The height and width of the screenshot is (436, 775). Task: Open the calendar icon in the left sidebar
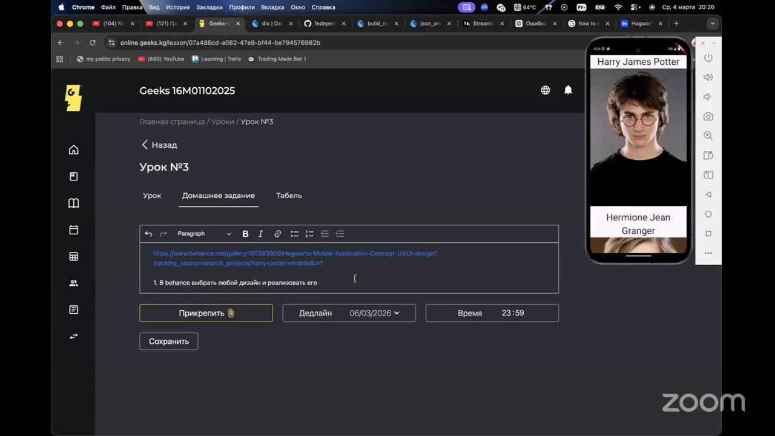(74, 230)
